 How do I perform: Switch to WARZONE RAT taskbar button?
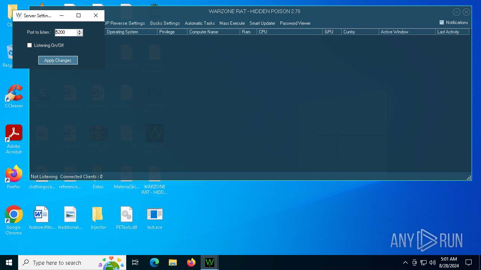pyautogui.click(x=210, y=262)
